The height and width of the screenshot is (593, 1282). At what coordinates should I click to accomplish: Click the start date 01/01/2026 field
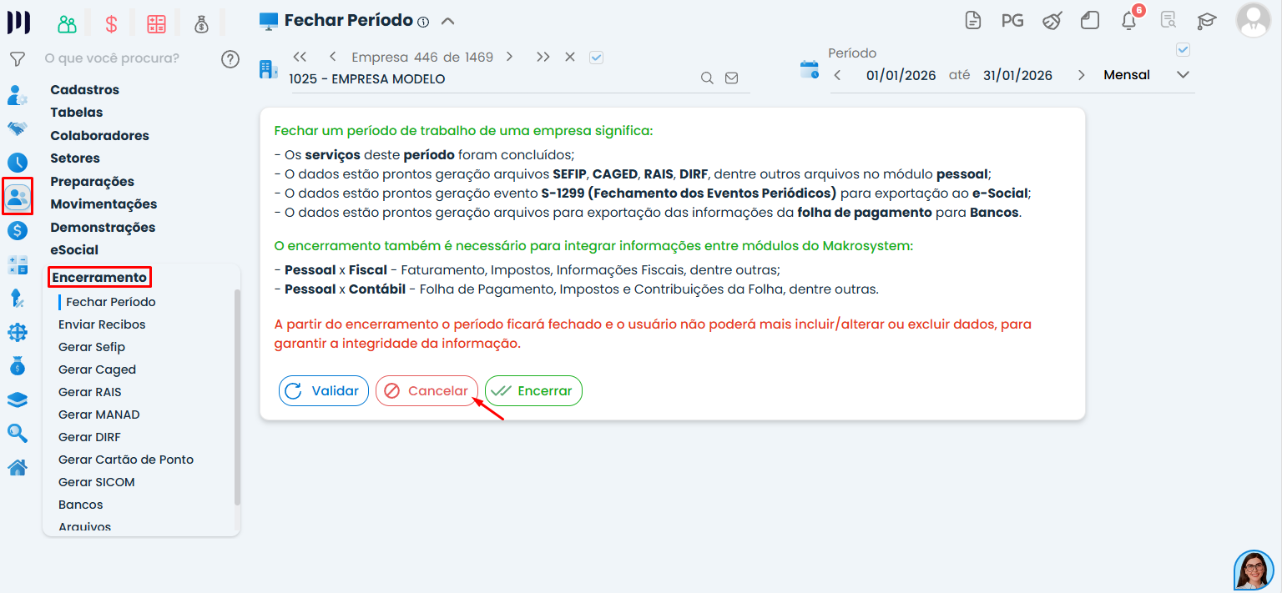(x=901, y=75)
